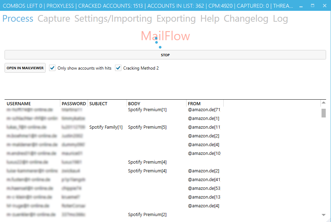Screen dimensions: 331x222
Task: Select the Spotify Premium[1] body cell
Action: tap(147, 110)
